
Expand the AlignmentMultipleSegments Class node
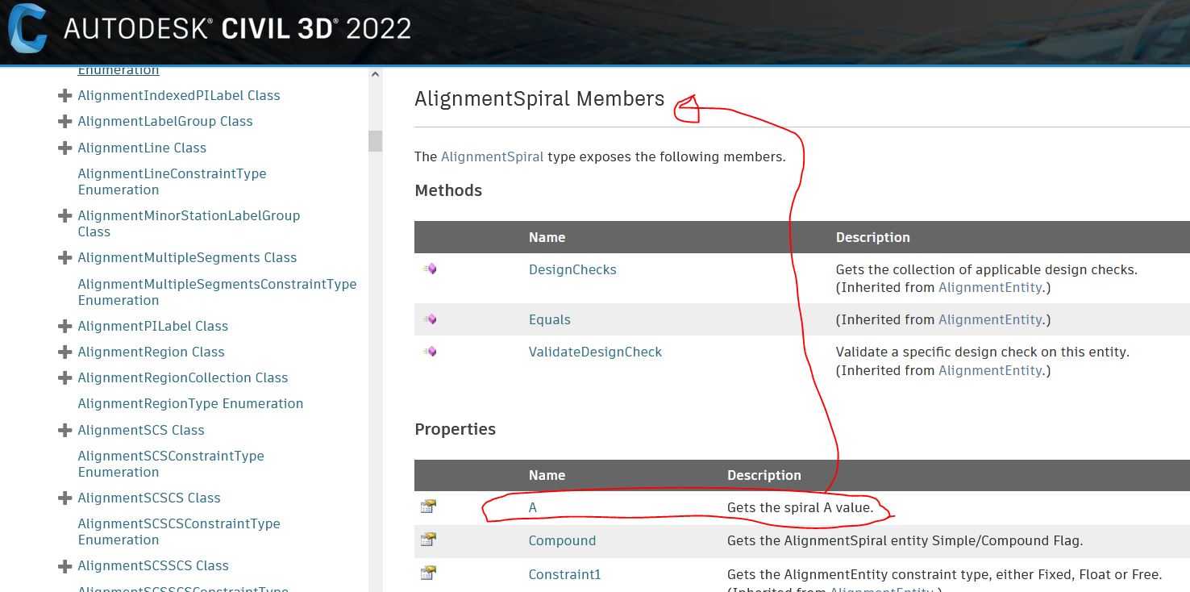[x=64, y=257]
